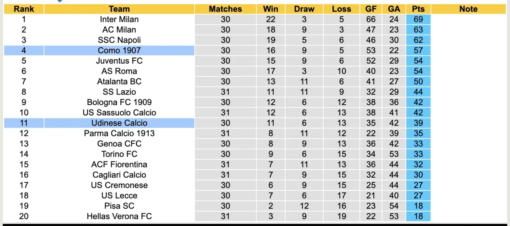The width and height of the screenshot is (510, 226).
Task: Click the AS Roma team name
Action: click(x=119, y=71)
